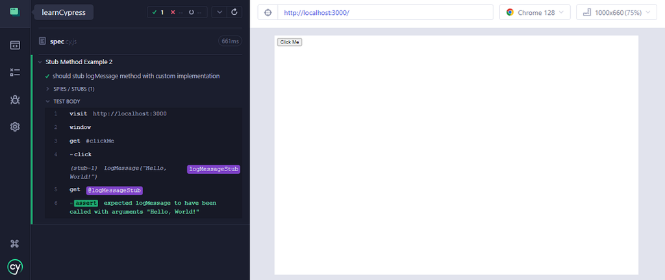The image size is (665, 280).
Task: Click the URL field showing localhost:3000
Action: click(385, 12)
